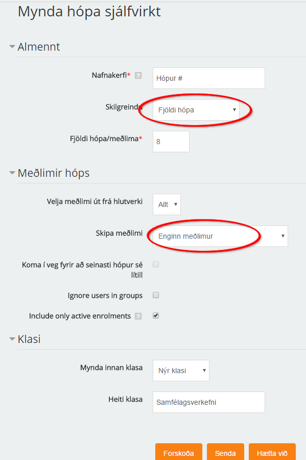Viewport: 306px width, 460px height.
Task: Click the Klasi section heading text
Action: [x=30, y=338]
